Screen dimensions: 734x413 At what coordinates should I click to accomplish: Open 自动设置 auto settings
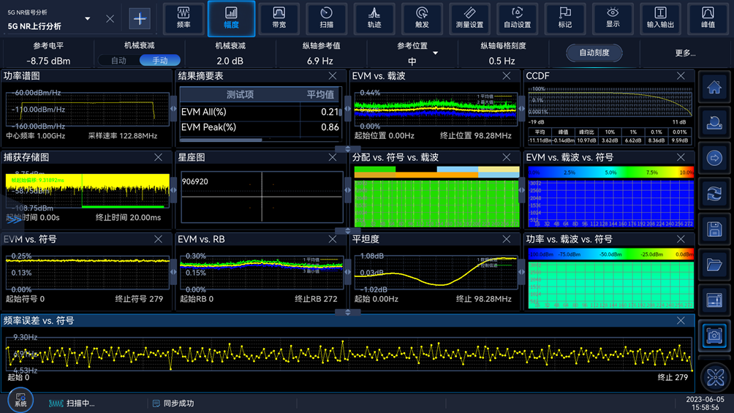click(518, 18)
